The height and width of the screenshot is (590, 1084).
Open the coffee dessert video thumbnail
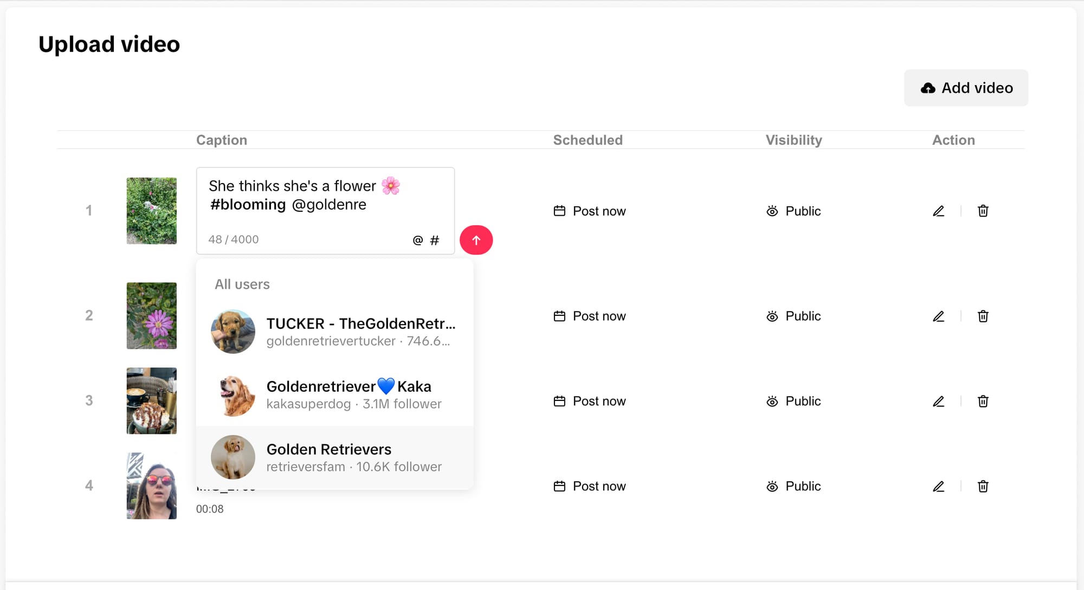pos(151,400)
